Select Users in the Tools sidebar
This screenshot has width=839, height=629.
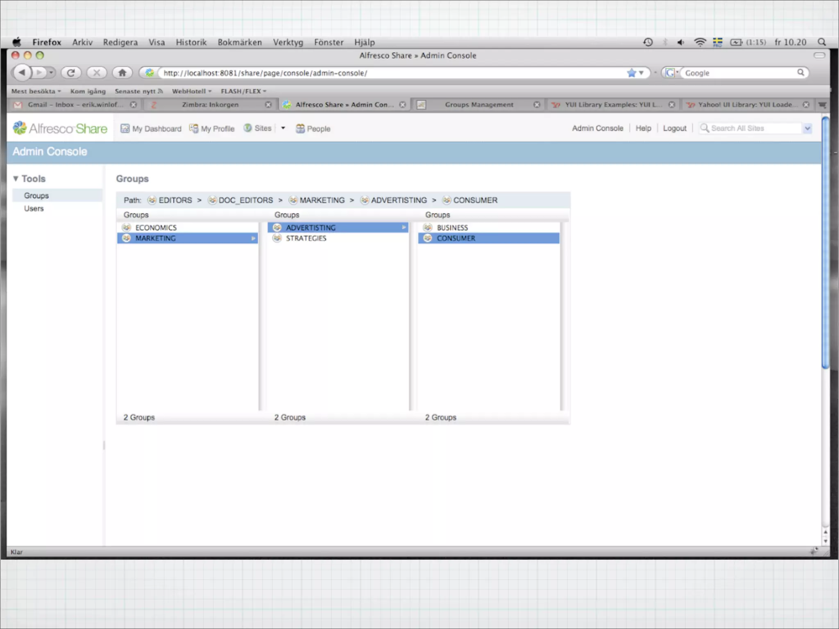point(34,208)
